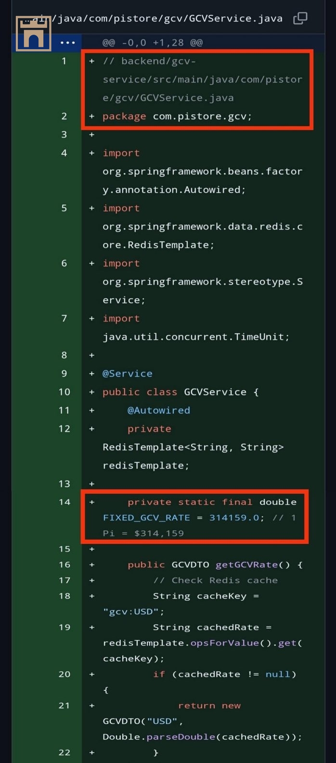Copy the GCVService.java file path
Image resolution: width=336 pixels, height=763 pixels.
point(300,18)
